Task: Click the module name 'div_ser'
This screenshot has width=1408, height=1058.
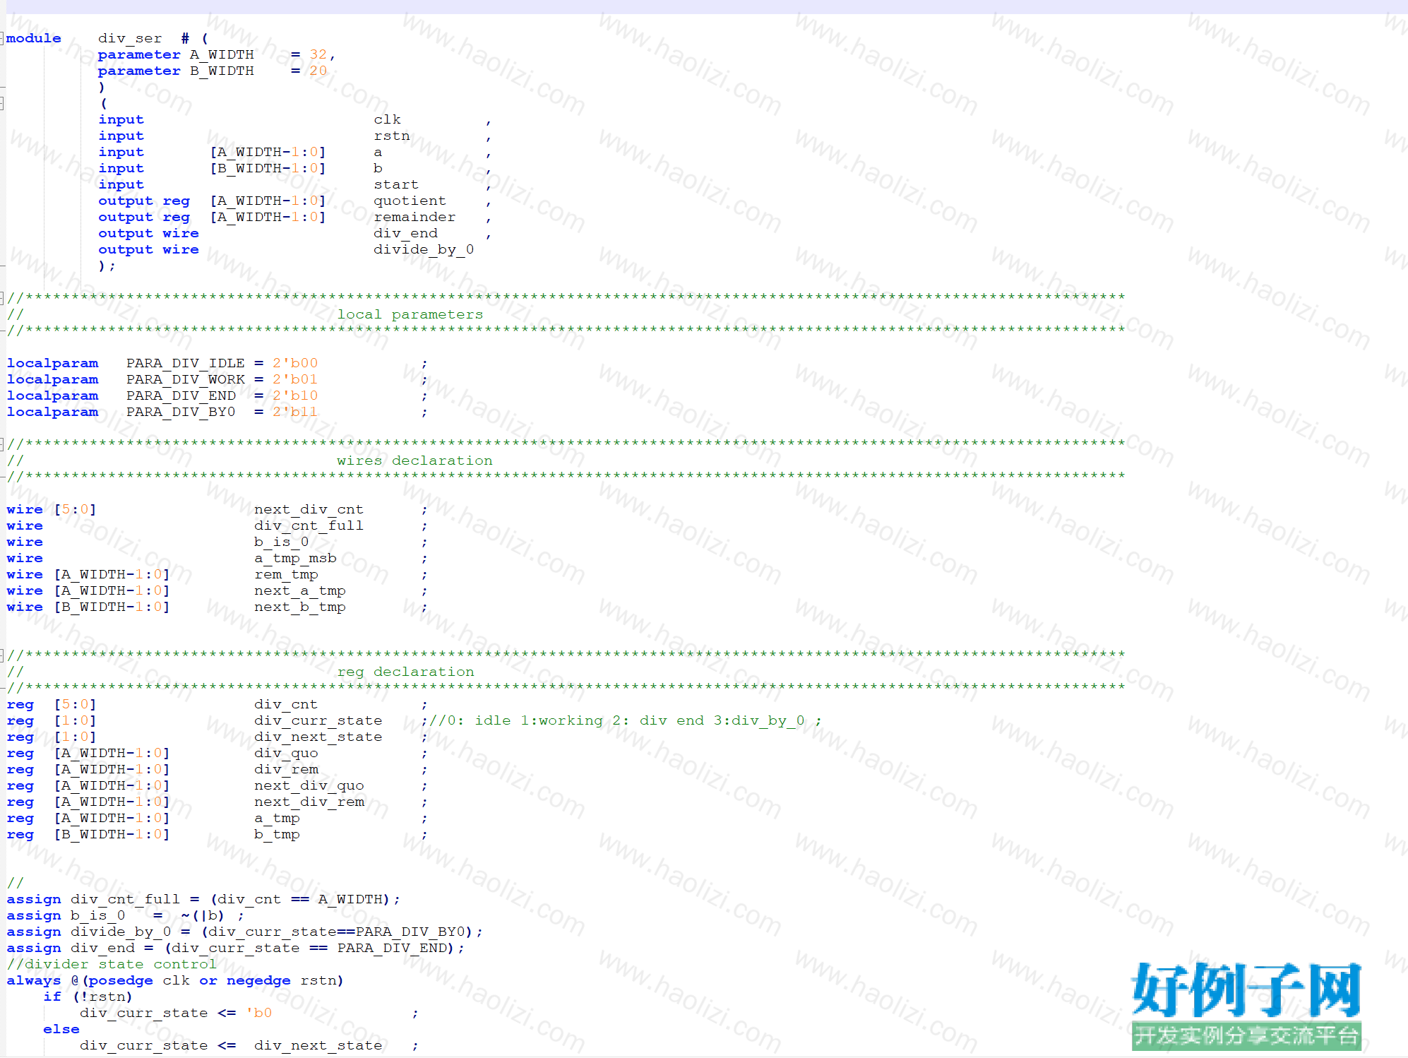Action: click(130, 38)
